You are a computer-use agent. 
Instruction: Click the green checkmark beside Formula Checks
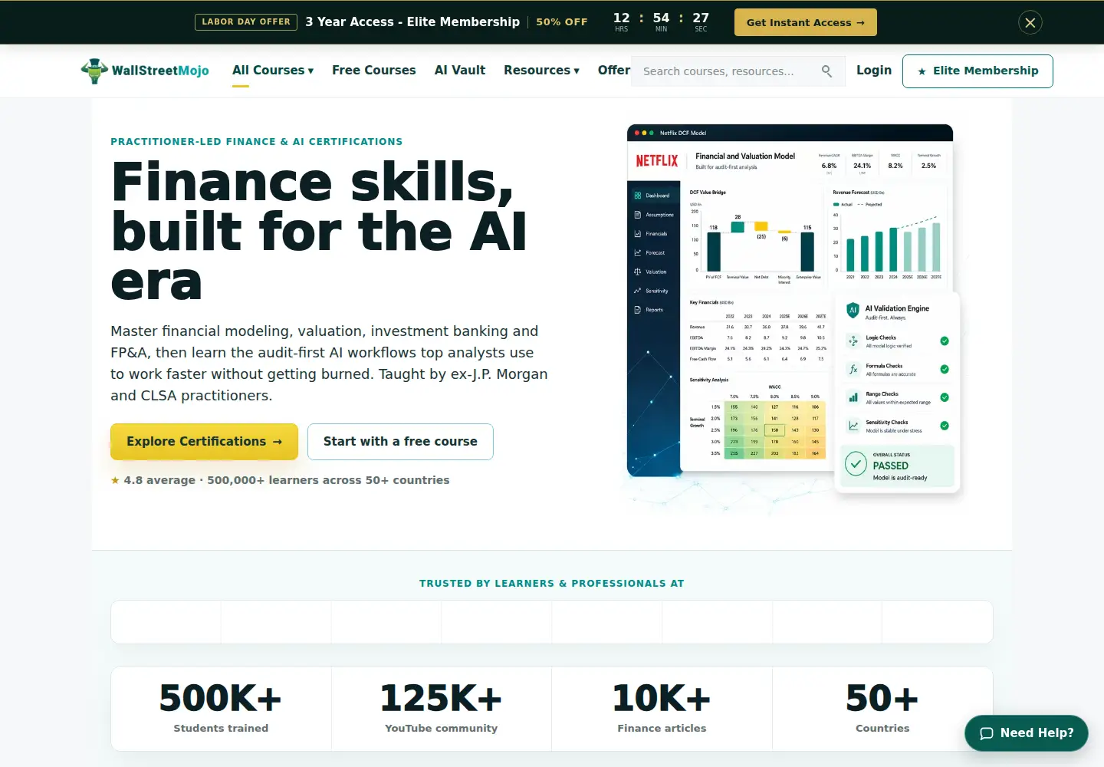(x=945, y=370)
